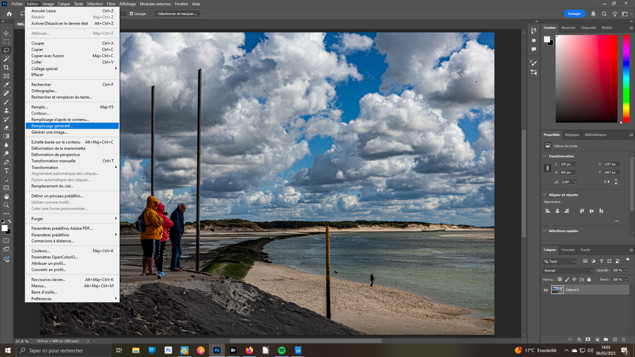
Task: Switch to the Couches tab
Action: click(568, 250)
